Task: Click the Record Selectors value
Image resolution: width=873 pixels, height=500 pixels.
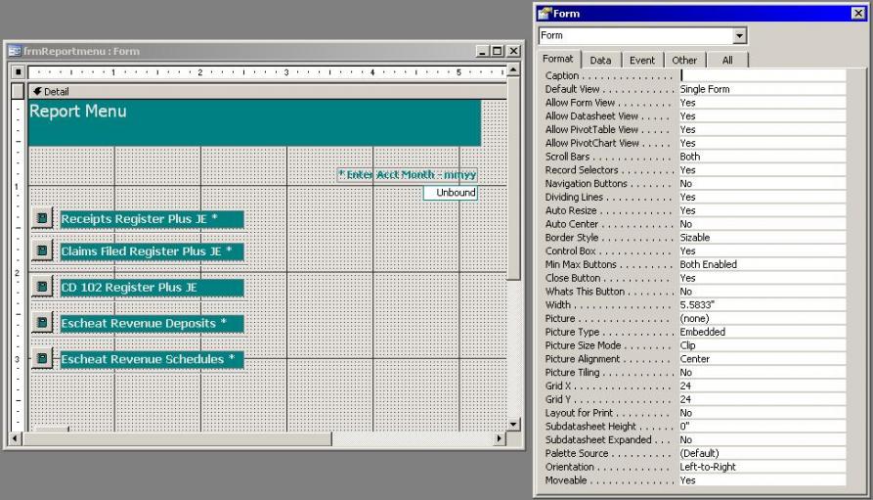Action: (x=763, y=170)
